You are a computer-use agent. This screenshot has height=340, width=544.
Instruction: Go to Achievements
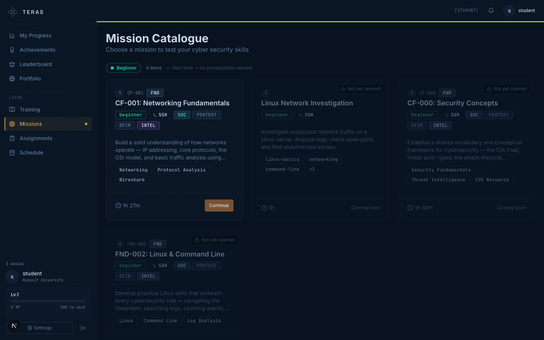coord(48,50)
